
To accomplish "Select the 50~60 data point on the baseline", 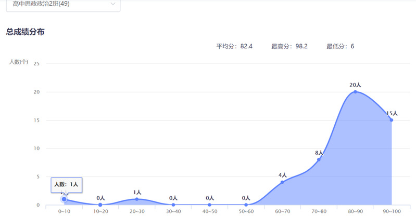I will point(246,205).
